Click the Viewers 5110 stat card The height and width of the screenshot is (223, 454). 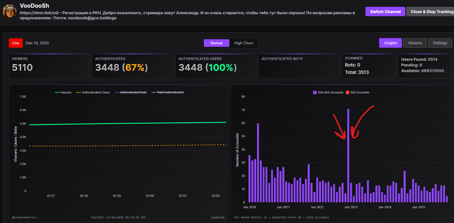coord(49,66)
